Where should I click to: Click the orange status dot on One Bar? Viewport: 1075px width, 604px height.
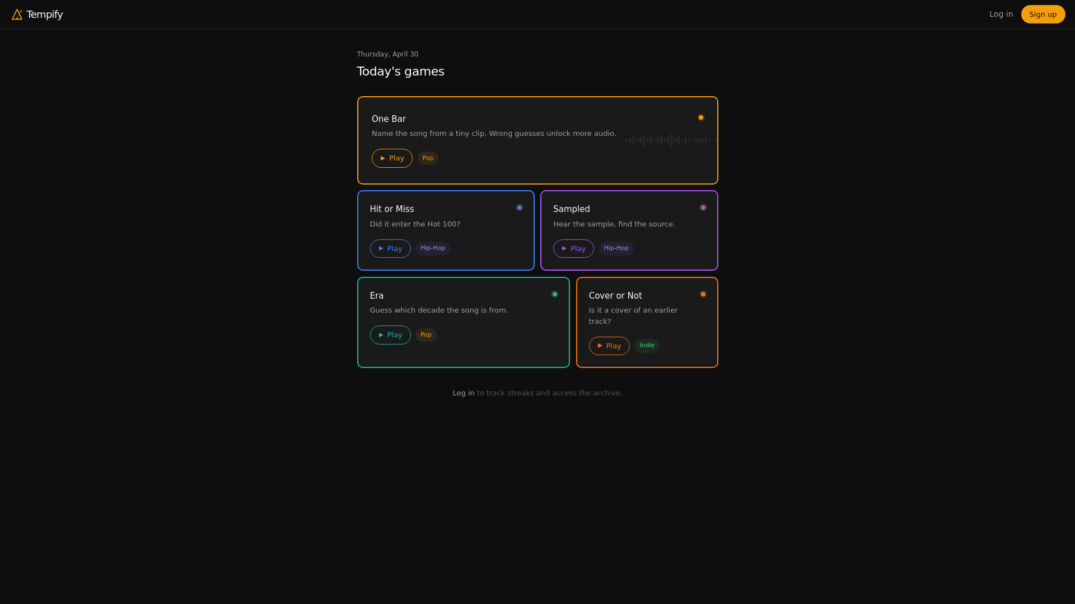pyautogui.click(x=700, y=117)
